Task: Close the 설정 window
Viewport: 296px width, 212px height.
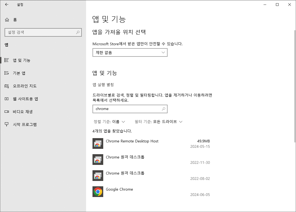Action: point(289,5)
